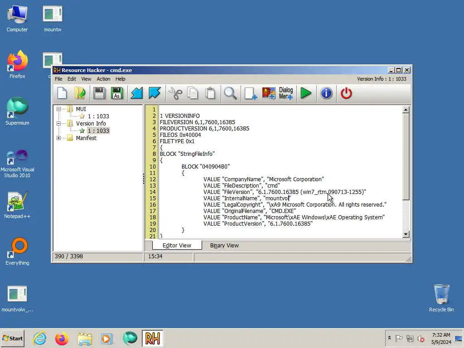Click the editor scrollbar up arrow
This screenshot has width=464, height=348.
point(406,110)
